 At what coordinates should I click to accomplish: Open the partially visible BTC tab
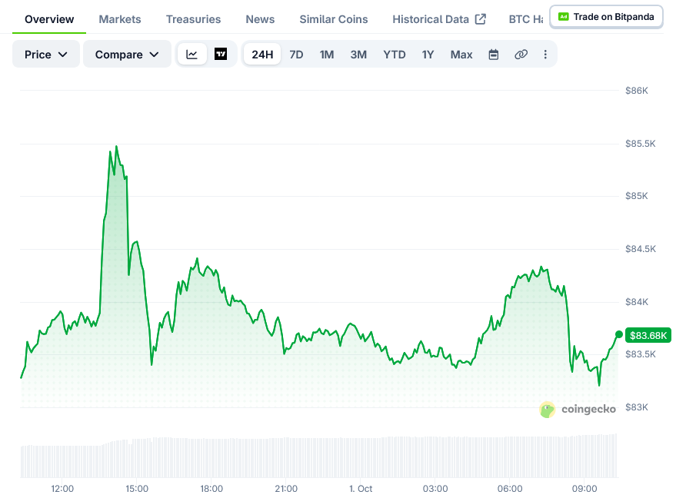[x=525, y=19]
